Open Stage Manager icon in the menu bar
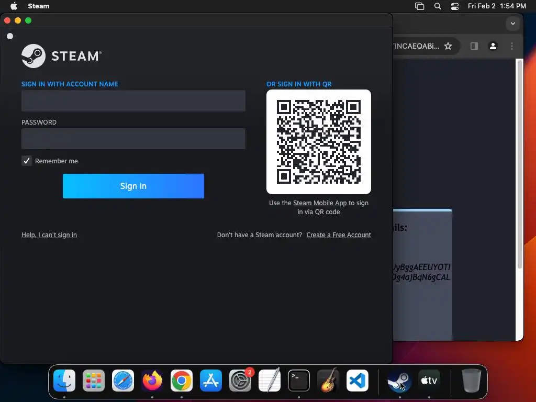 click(x=419, y=6)
